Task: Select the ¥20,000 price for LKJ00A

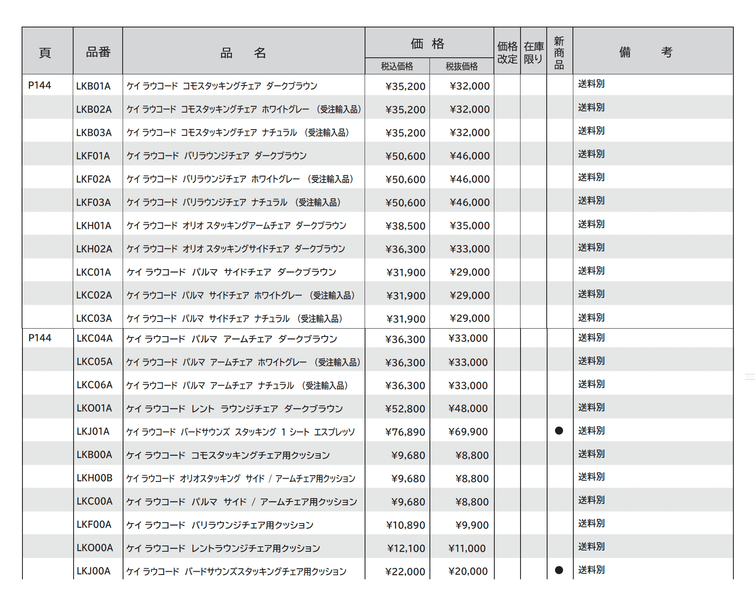Action: click(x=468, y=571)
